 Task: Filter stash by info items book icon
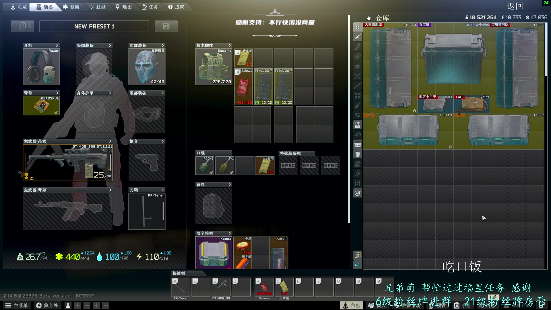(x=357, y=164)
